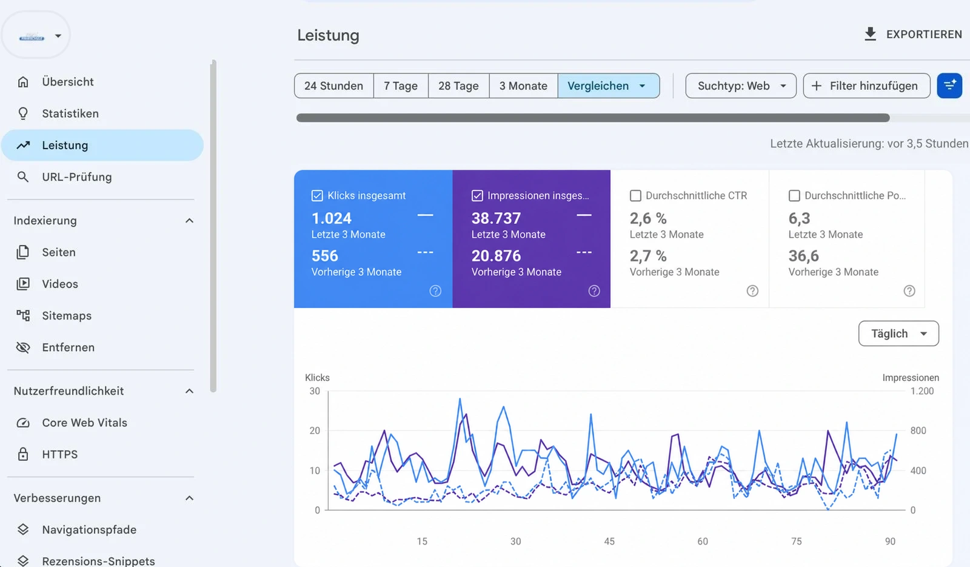Collapse the Indexierung section
Screen dimensions: 970x567
(189, 221)
